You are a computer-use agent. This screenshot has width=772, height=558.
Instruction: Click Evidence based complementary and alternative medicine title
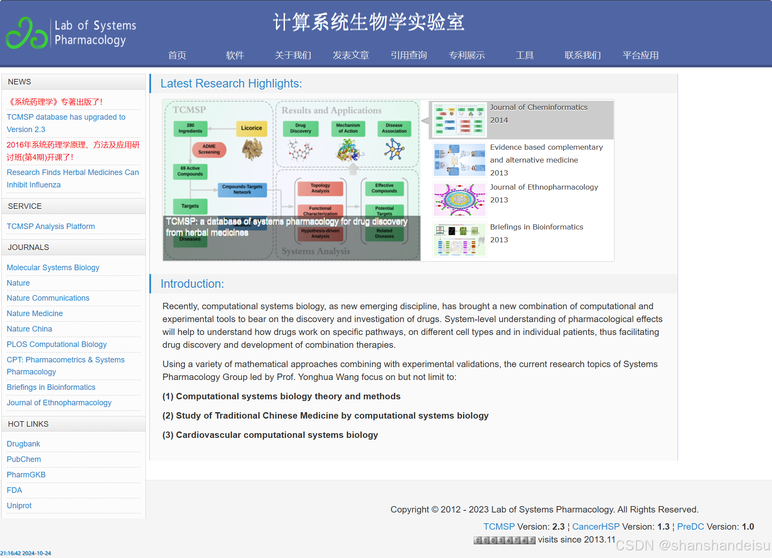(546, 154)
